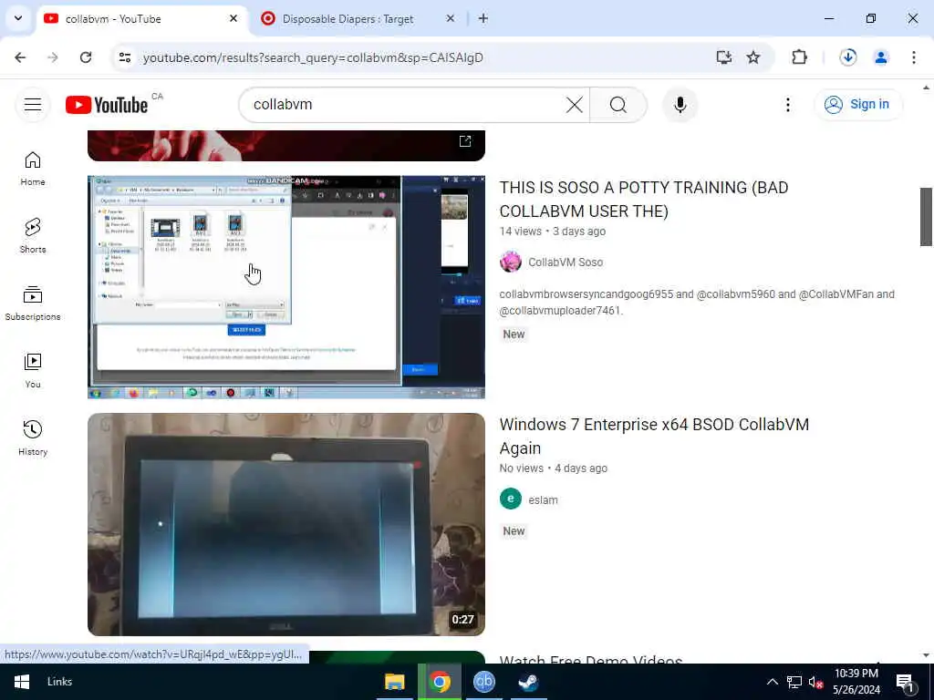
Task: Open qBittorrent from the taskbar
Action: 484,682
